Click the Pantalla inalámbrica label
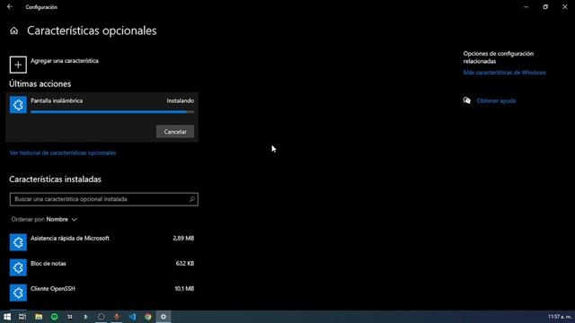Screen dimensions: 575x323 click(x=57, y=100)
